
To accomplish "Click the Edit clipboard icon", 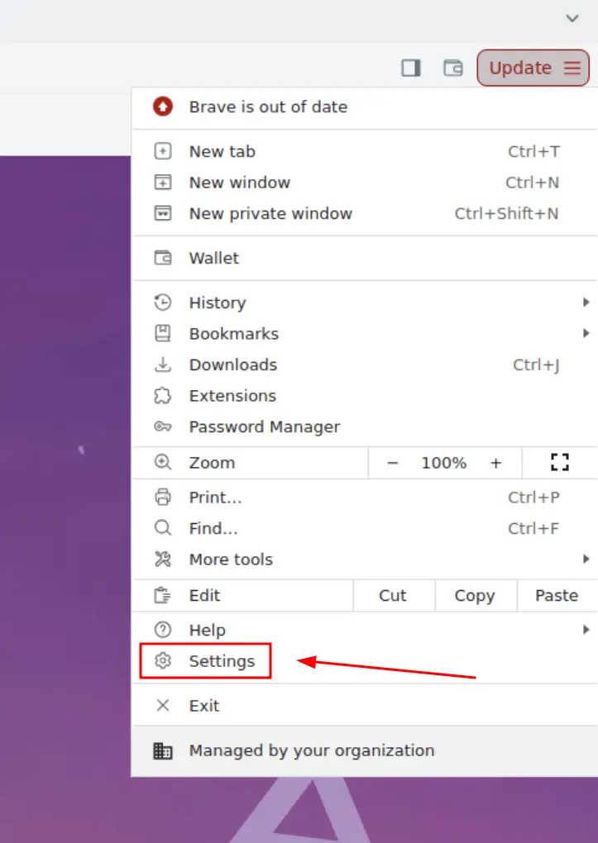I will coord(163,595).
